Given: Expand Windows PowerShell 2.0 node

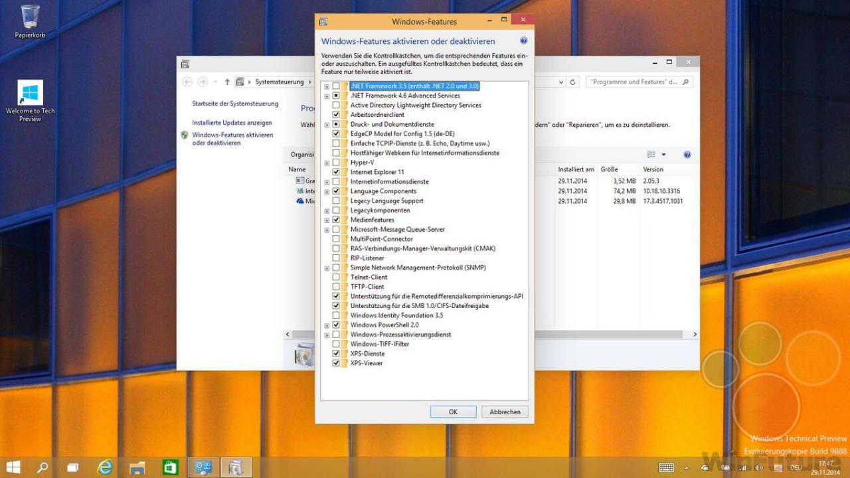Looking at the screenshot, I should click(327, 325).
